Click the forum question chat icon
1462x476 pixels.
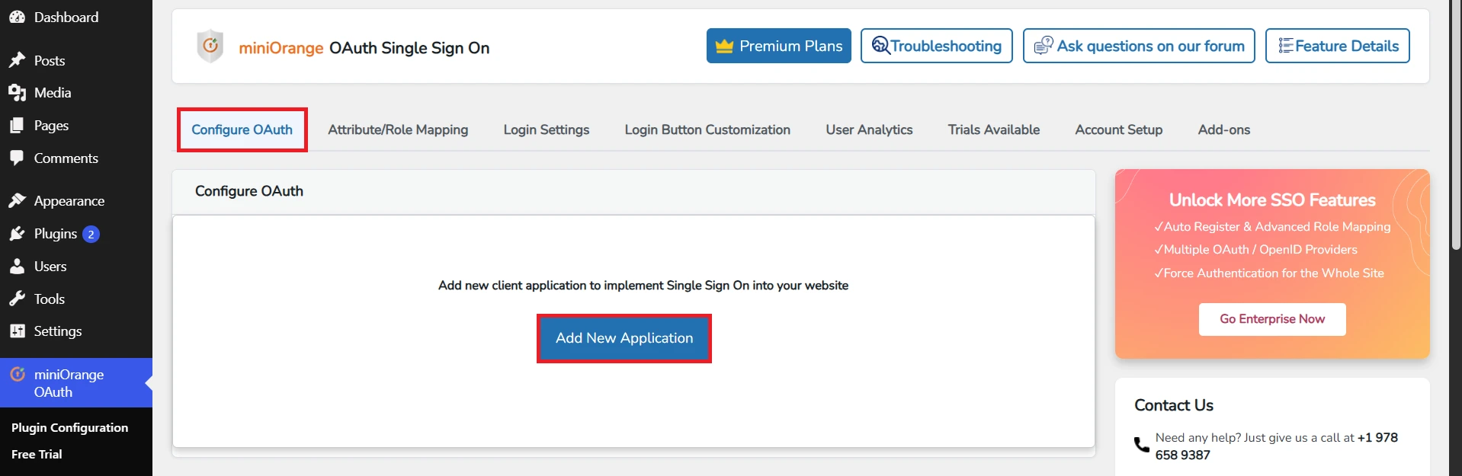click(x=1044, y=46)
